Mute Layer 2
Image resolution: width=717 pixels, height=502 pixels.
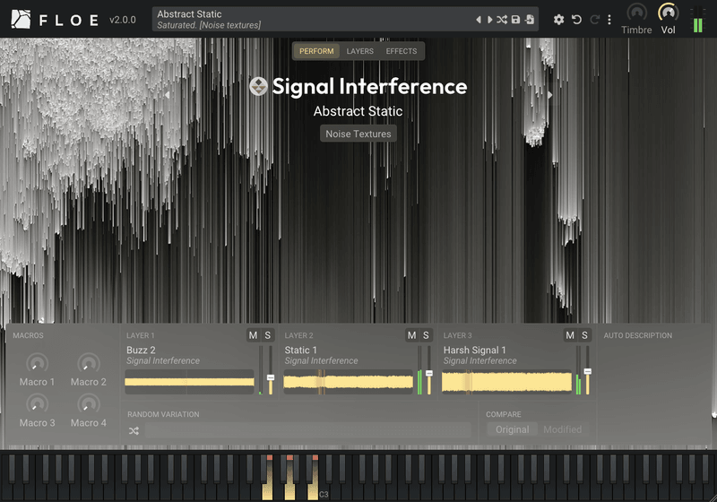click(x=411, y=335)
